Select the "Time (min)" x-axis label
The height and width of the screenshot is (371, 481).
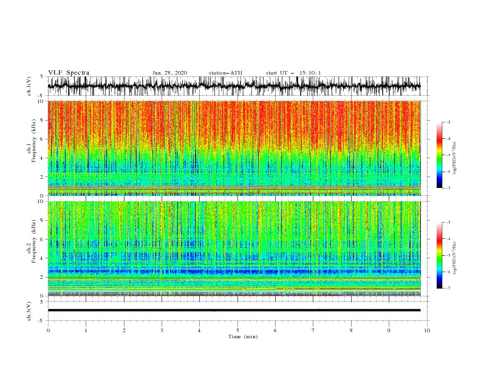(x=243, y=336)
